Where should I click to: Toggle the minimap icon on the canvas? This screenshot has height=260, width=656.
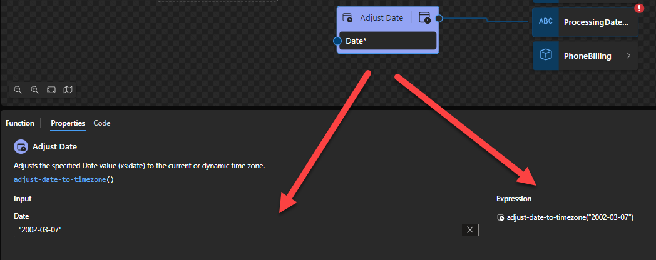pos(68,90)
